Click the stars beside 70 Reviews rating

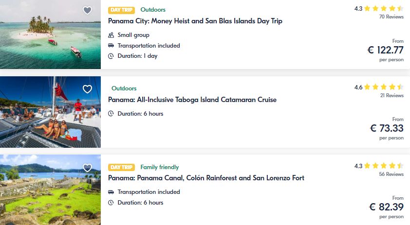(384, 8)
